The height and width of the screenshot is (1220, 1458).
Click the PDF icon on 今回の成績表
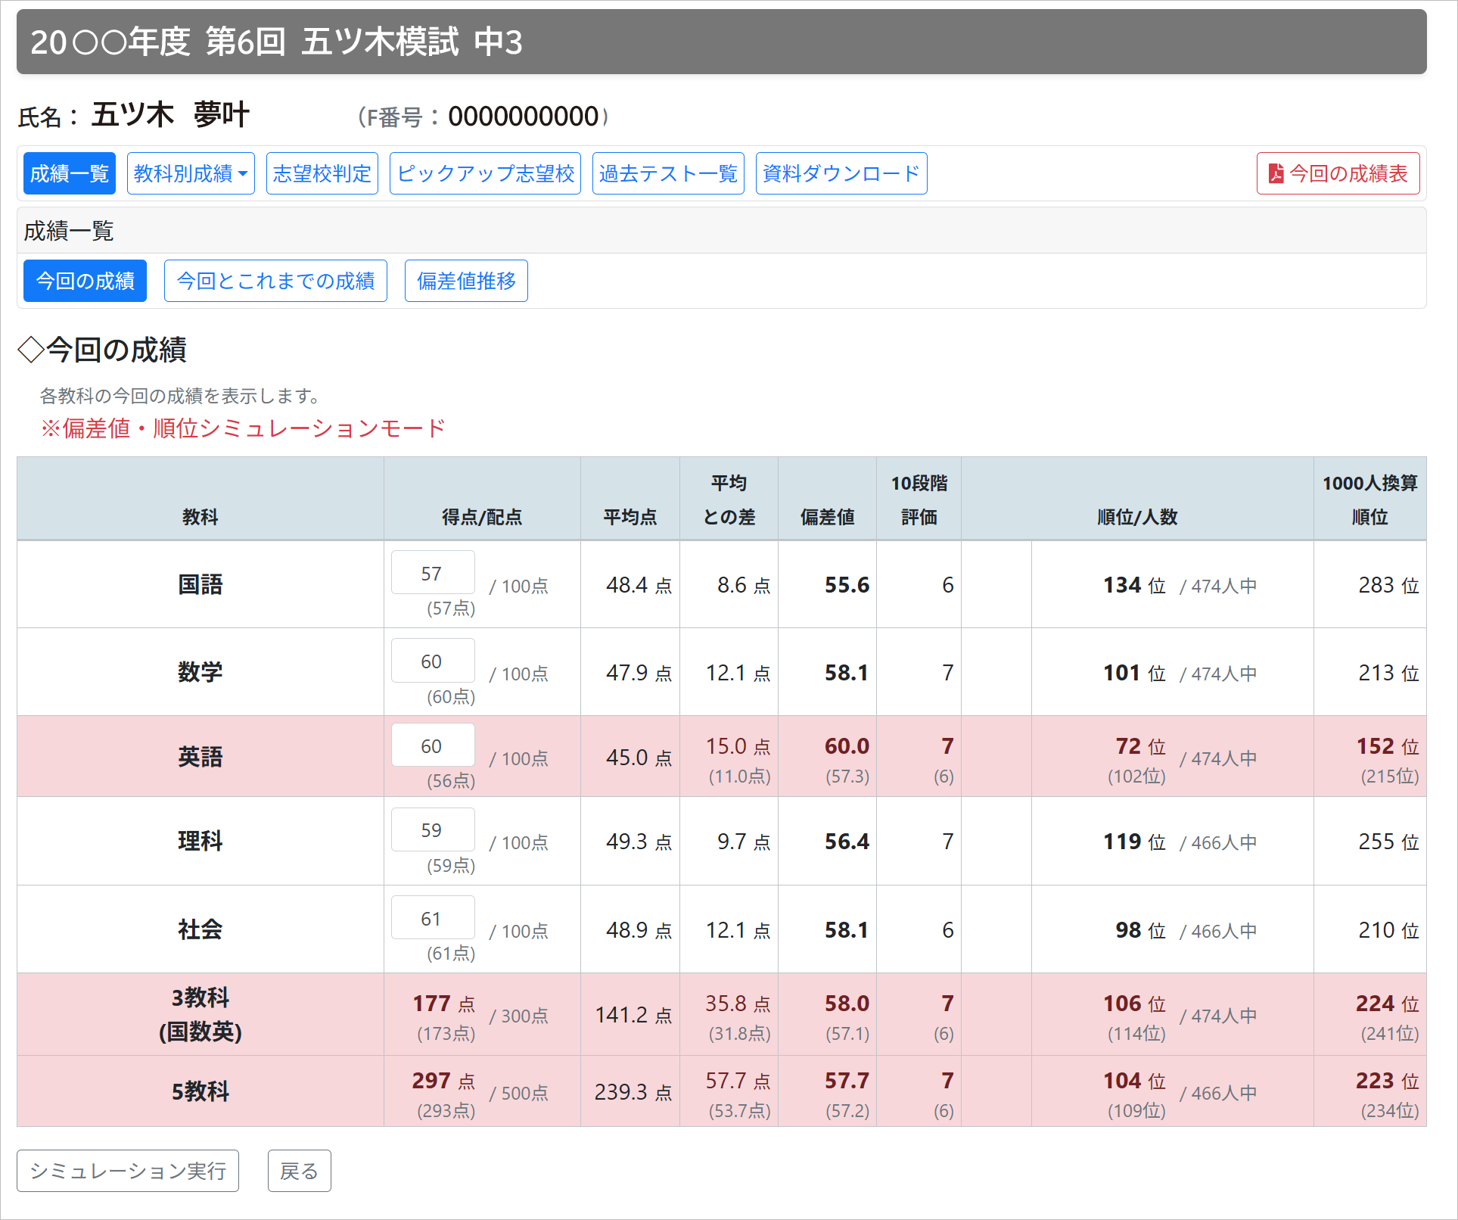[x=1276, y=174]
